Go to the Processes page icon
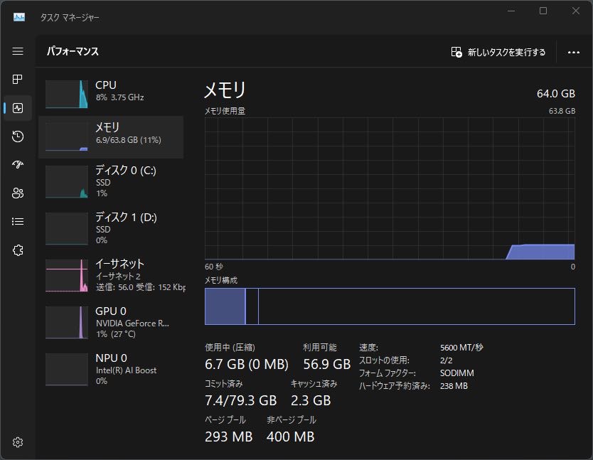The height and width of the screenshot is (460, 593). [18, 79]
